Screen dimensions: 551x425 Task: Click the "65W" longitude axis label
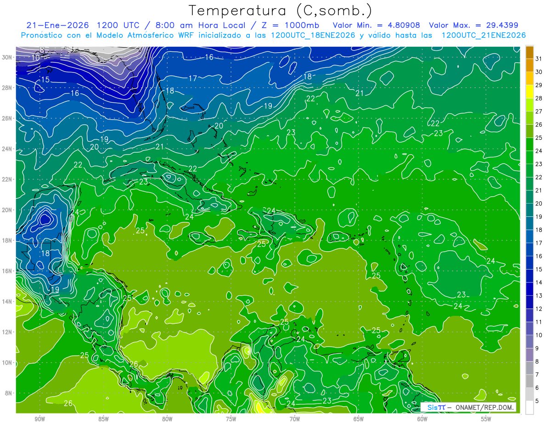[359, 419]
